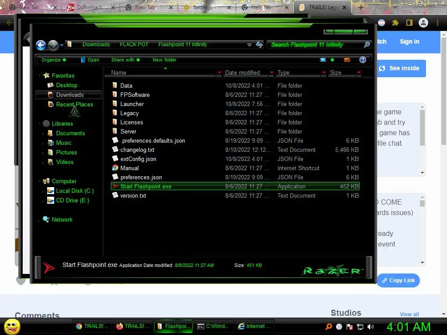Click the smiley Start button on taskbar
This screenshot has width=447, height=335.
[x=12, y=326]
